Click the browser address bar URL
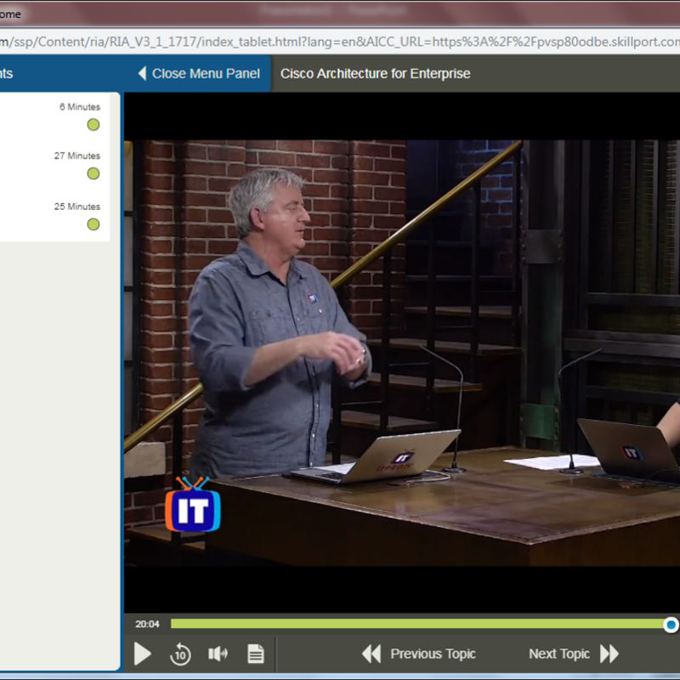This screenshot has width=680, height=680. coord(340,42)
